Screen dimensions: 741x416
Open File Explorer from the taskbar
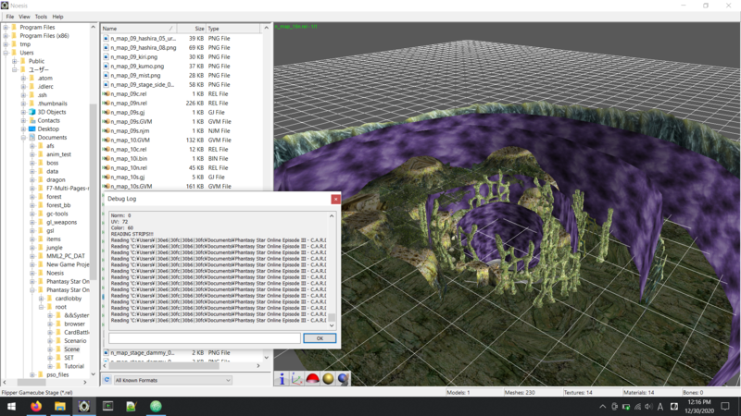60,406
